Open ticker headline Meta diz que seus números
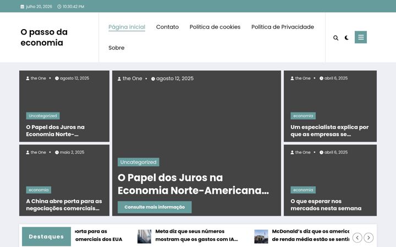 [196, 235]
